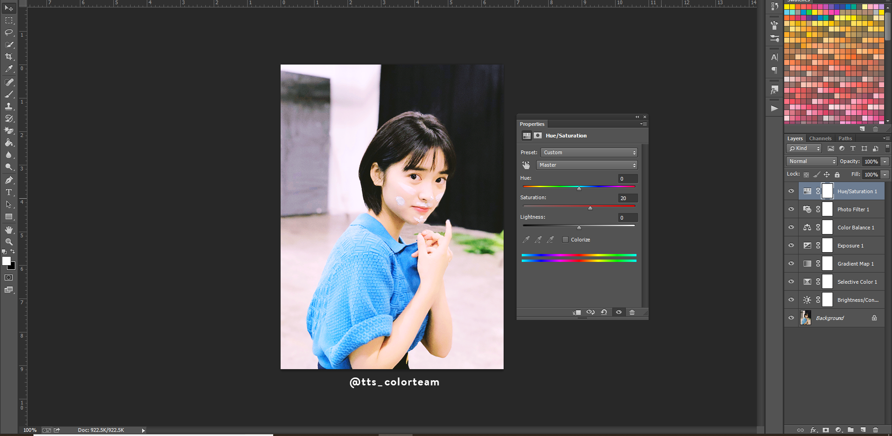Hide the Color Balance 1 layer
Screen dimensions: 892x436
(791, 228)
